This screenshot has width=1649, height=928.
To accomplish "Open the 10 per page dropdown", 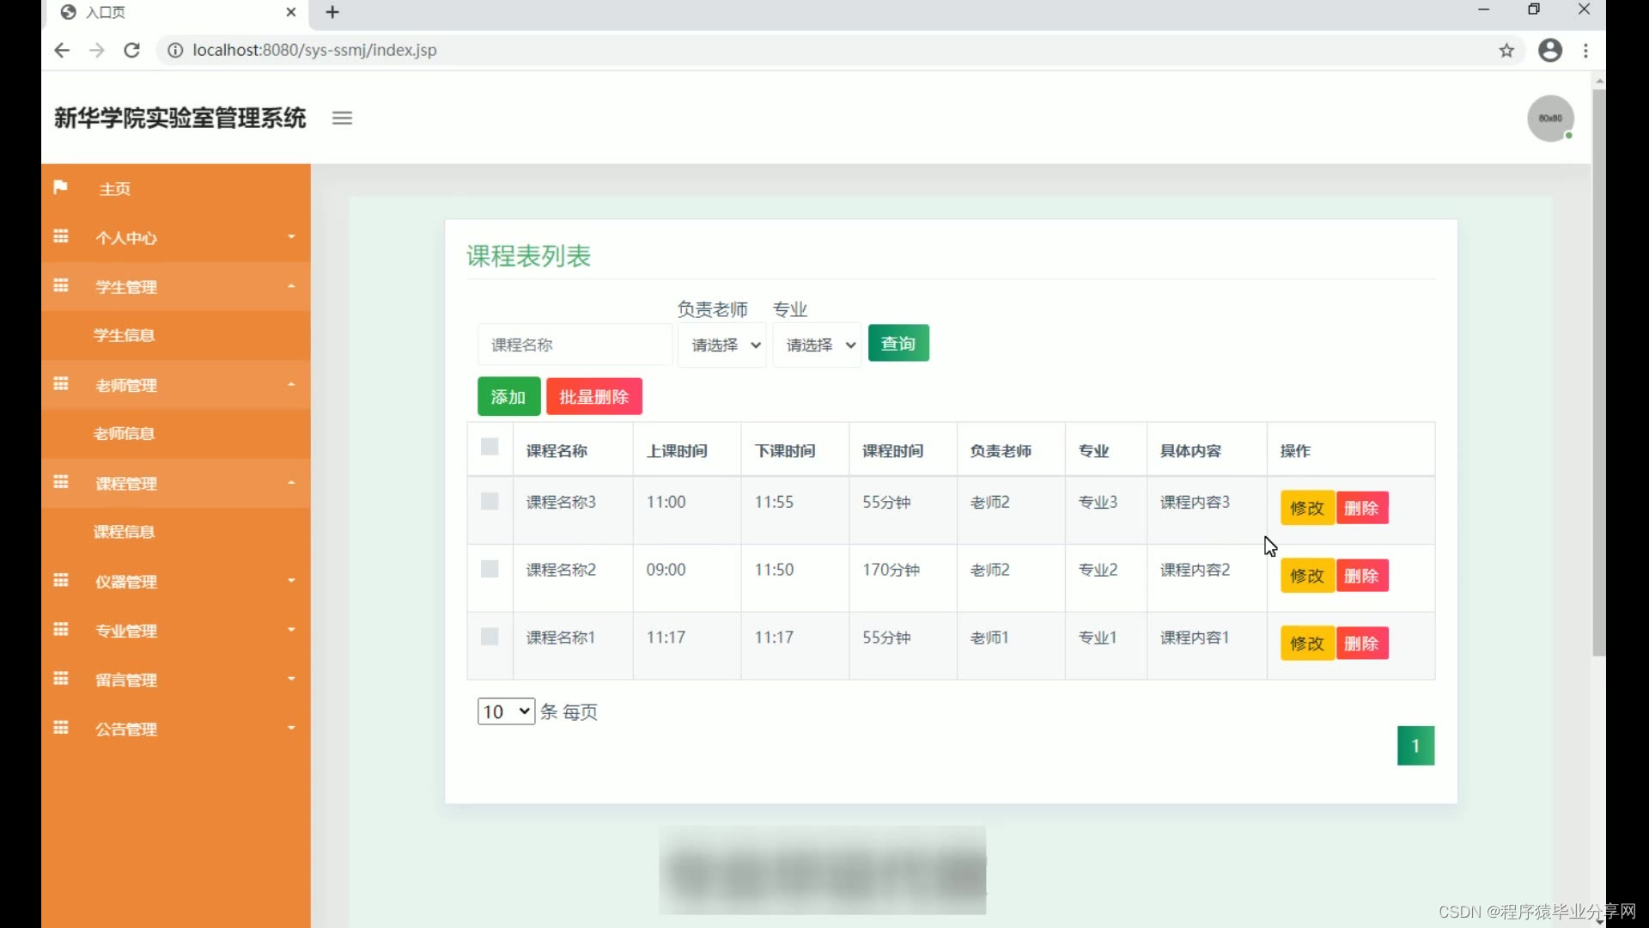I will 506,711.
